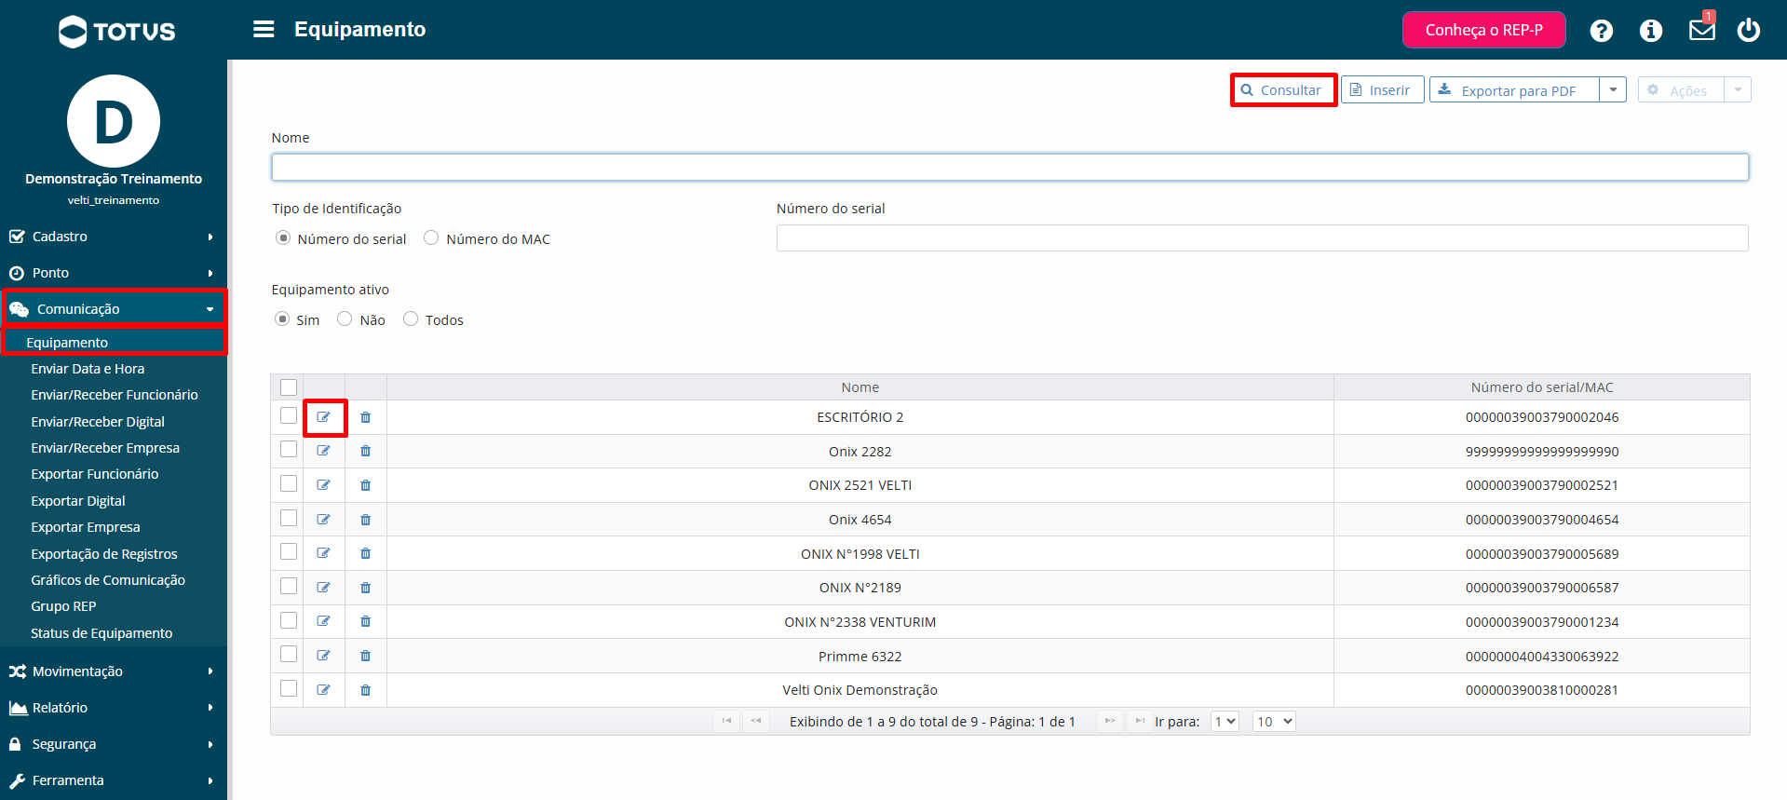The width and height of the screenshot is (1787, 800).
Task: Click the Consultar button
Action: click(x=1283, y=90)
